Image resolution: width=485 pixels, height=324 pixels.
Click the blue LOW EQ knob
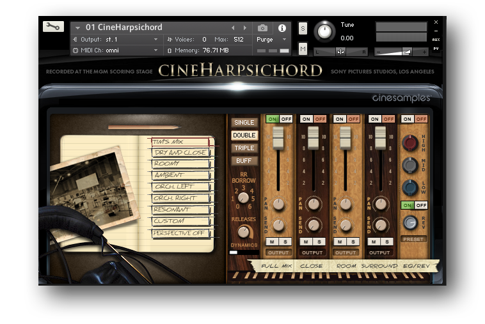point(410,188)
